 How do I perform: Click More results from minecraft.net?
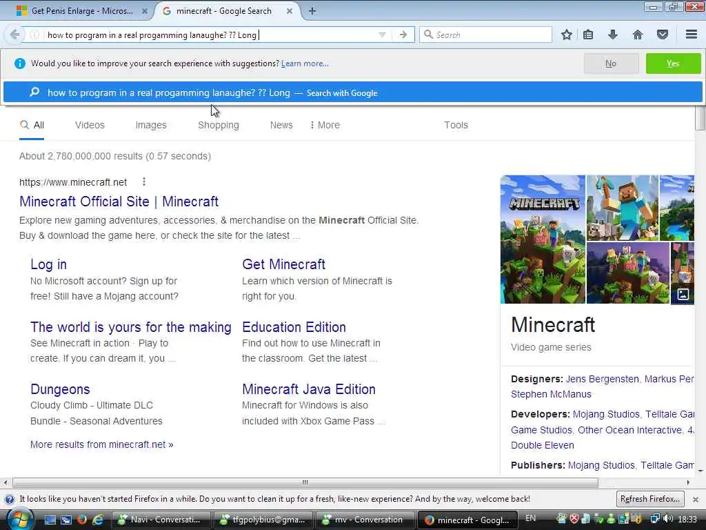coord(102,444)
